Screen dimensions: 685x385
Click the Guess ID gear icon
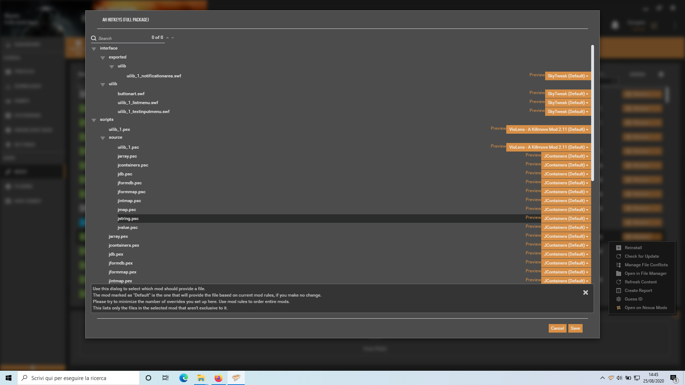pos(619,299)
